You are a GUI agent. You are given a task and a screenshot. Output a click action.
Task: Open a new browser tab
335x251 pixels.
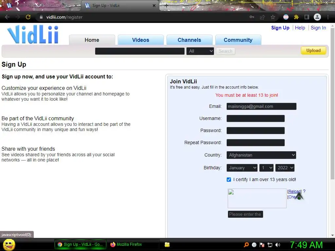[167, 6]
